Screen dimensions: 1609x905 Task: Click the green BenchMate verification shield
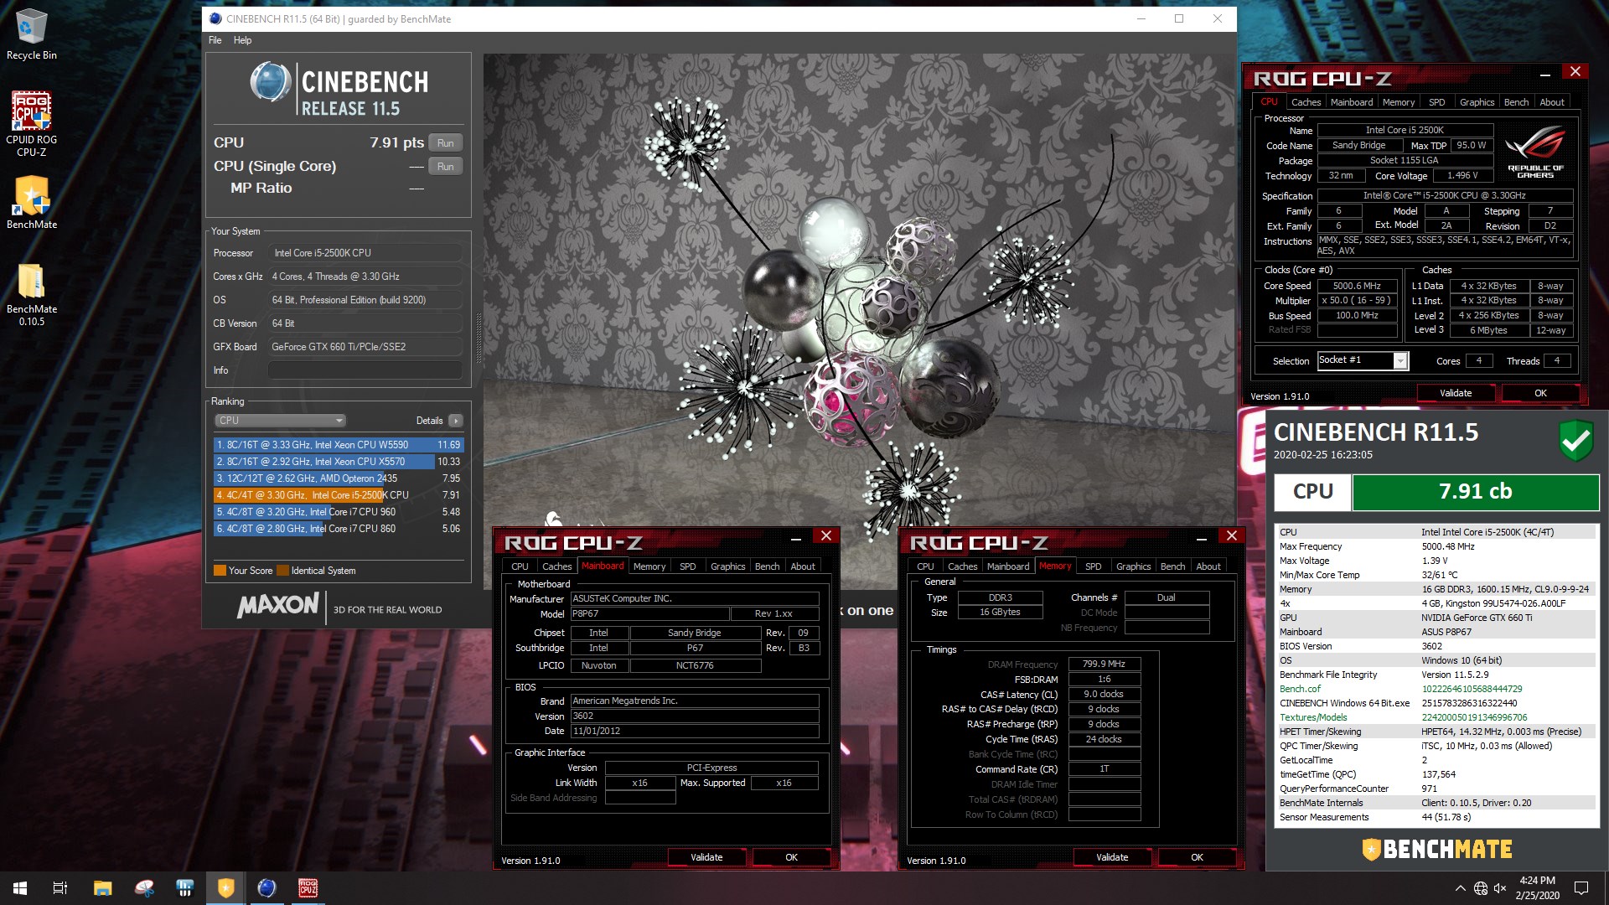pyautogui.click(x=1576, y=441)
